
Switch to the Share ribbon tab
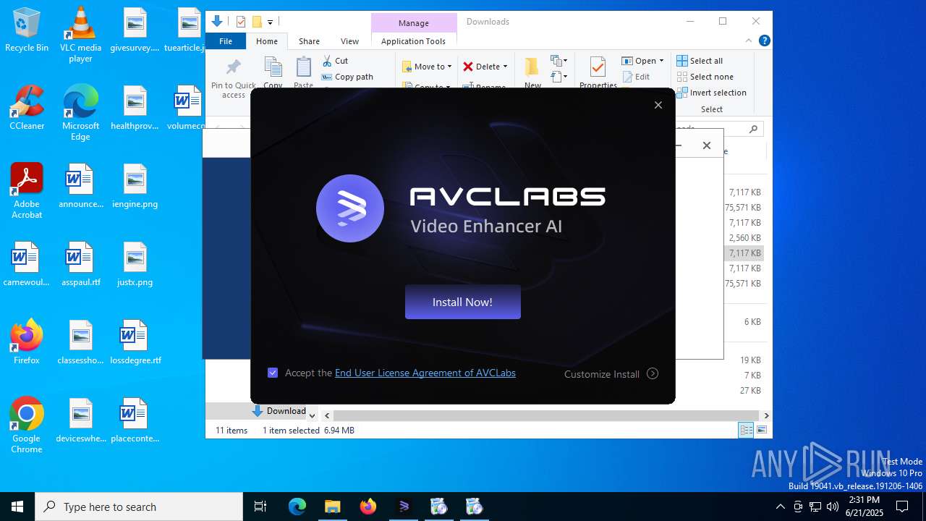click(x=309, y=41)
